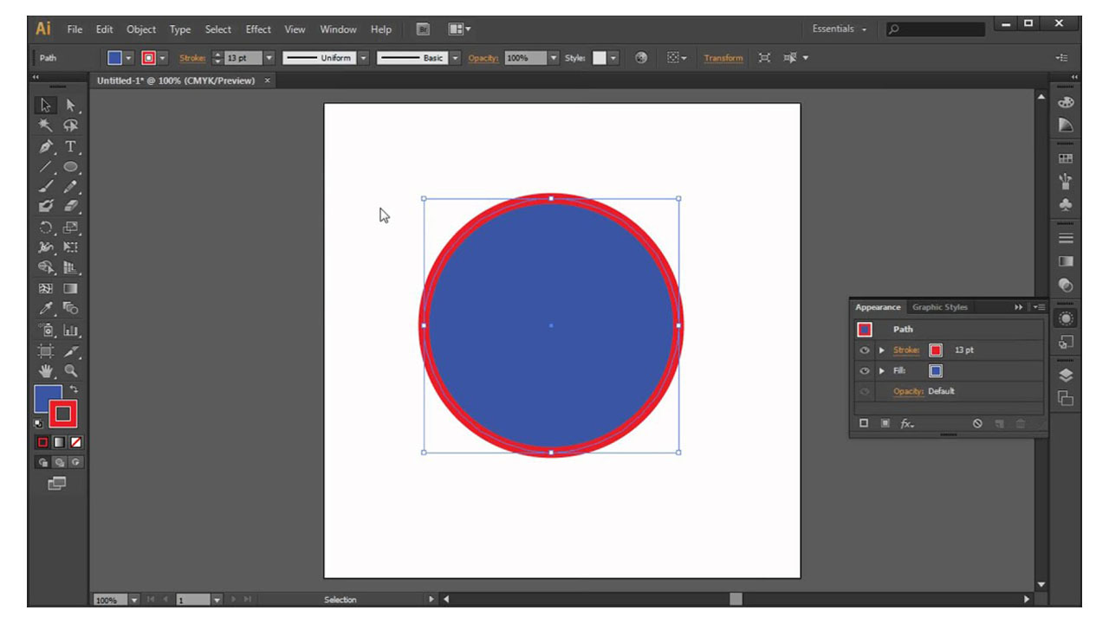Open the Essentials workspace dropdown
Image resolution: width=1109 pixels, height=623 pixels.
click(x=839, y=29)
